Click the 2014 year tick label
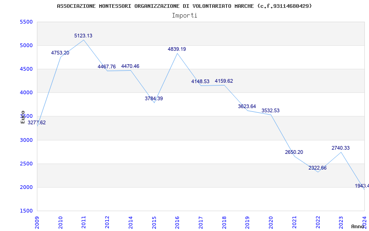Screen dimensions: 369x231 point(131,222)
